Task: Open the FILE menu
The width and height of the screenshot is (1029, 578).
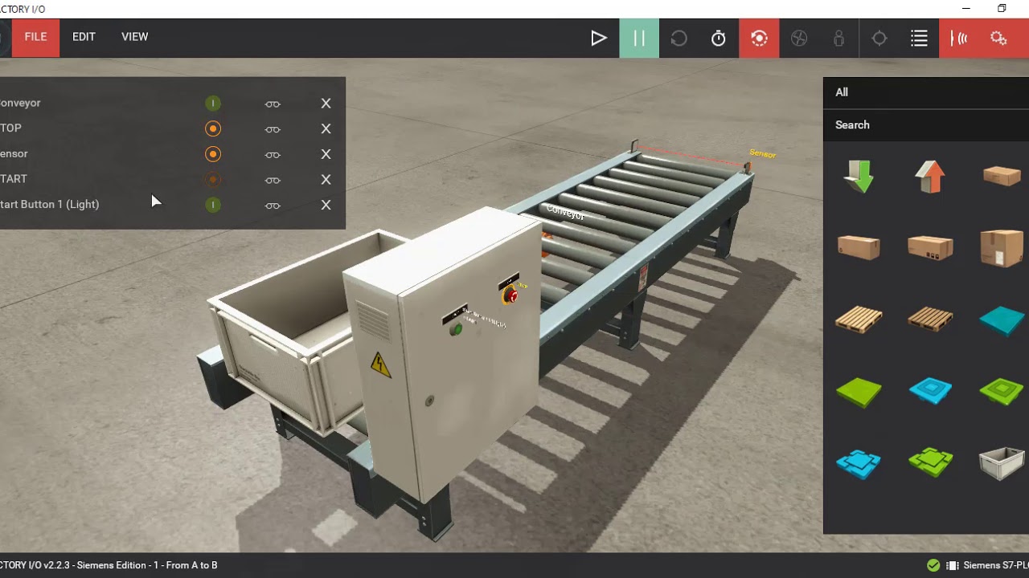Action: tap(35, 37)
